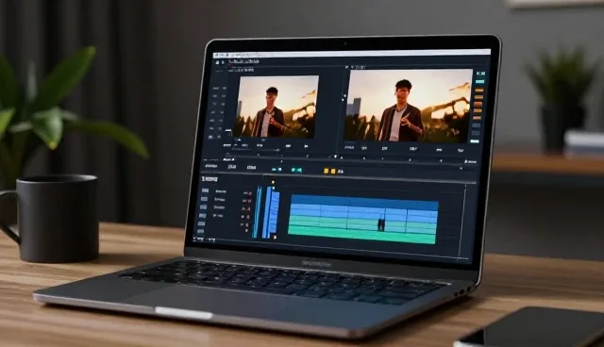Viewport: 604px width, 347px height.
Task: Toggle the bottom track header icon in the timeline
Action: tap(201, 232)
